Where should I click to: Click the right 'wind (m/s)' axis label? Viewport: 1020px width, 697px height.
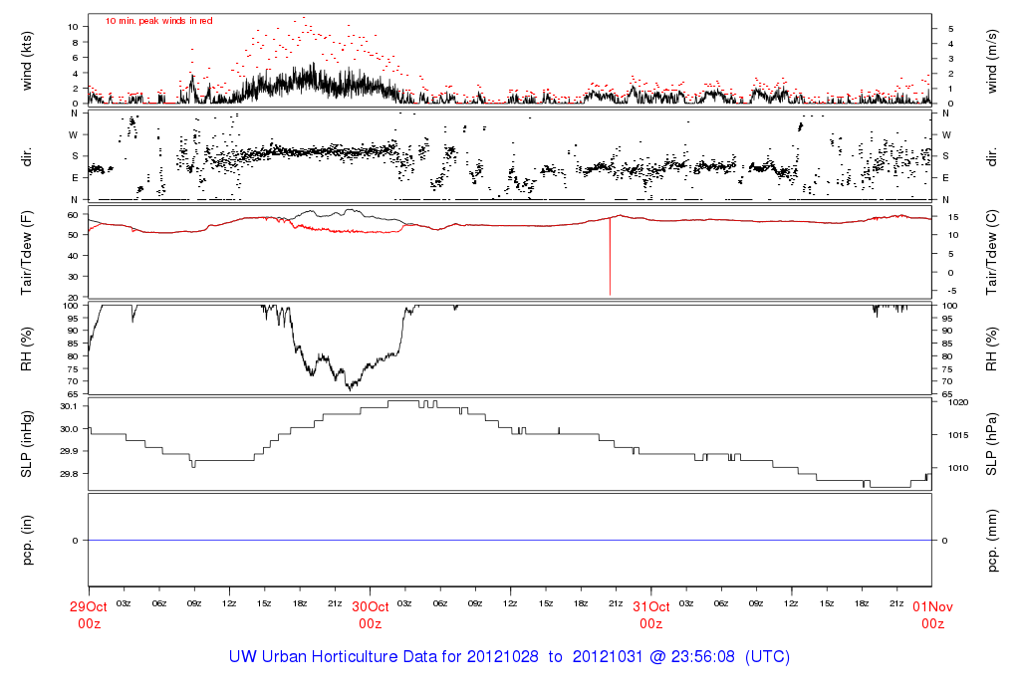pos(991,61)
